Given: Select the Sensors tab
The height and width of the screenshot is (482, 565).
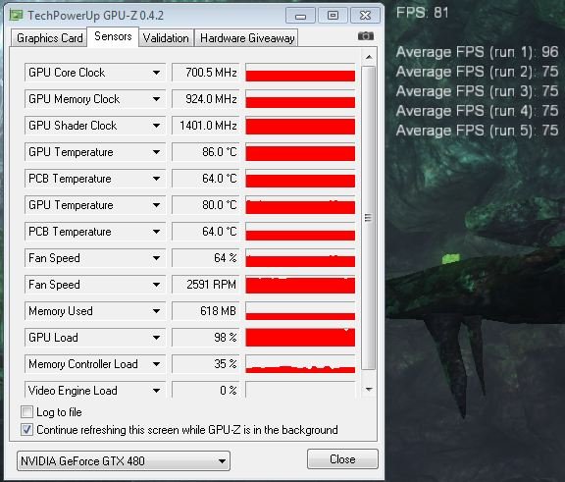Looking at the screenshot, I should (113, 36).
